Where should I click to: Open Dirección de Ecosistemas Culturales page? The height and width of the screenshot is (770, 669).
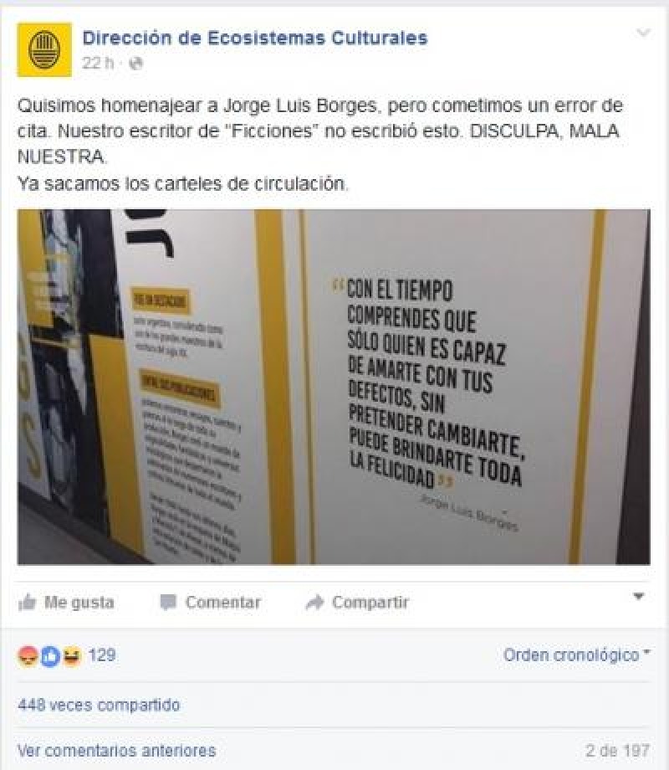click(x=255, y=38)
